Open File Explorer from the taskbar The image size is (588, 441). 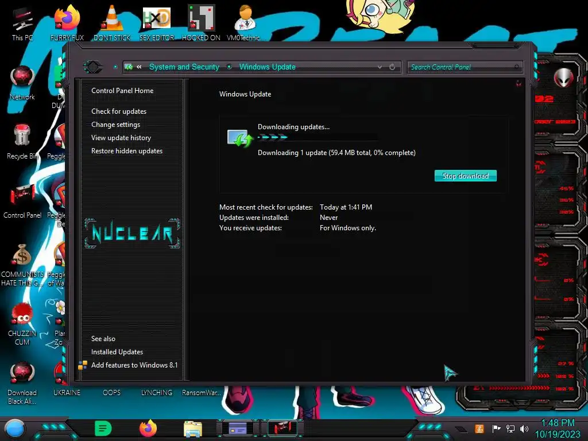click(193, 429)
